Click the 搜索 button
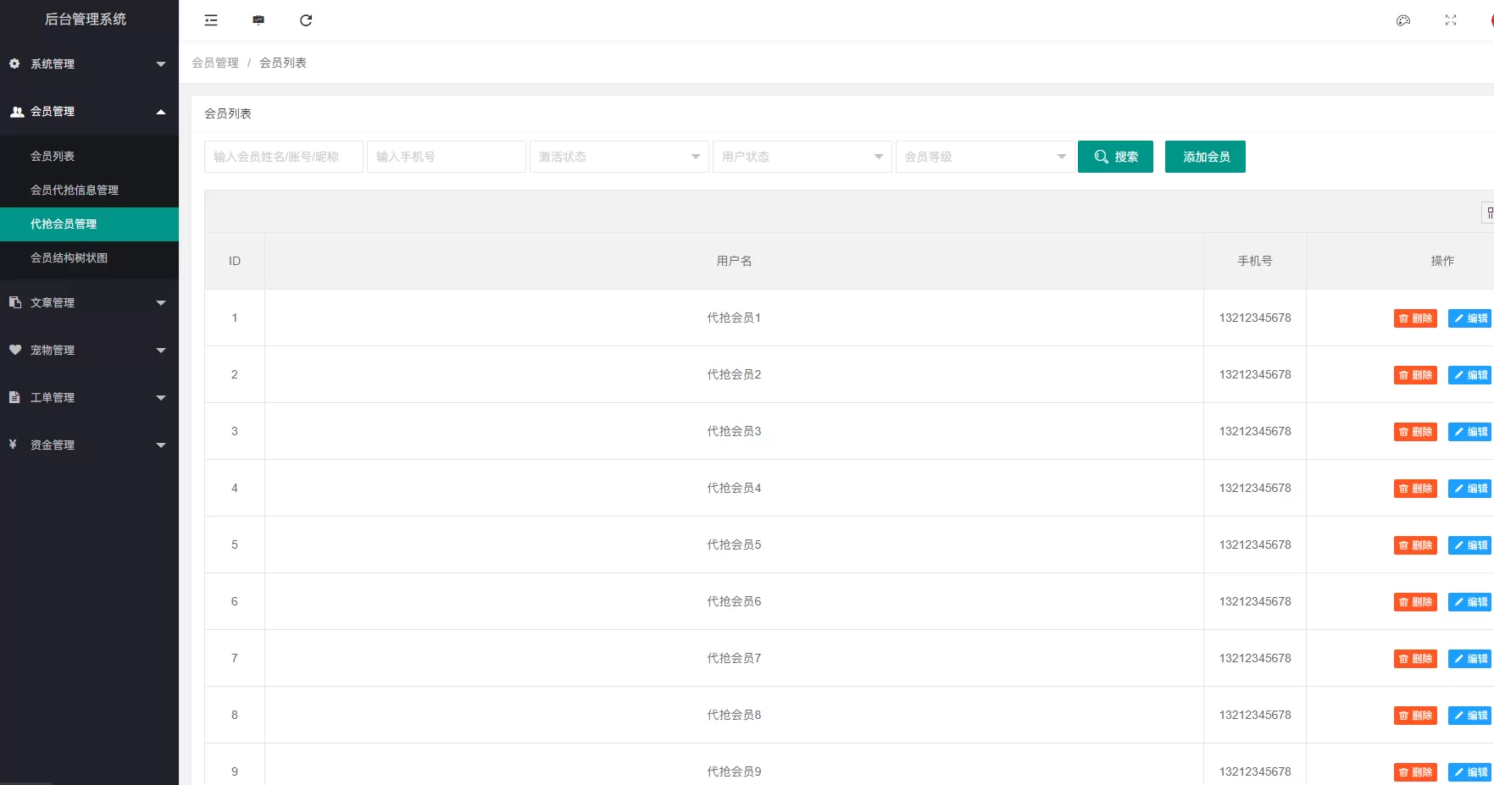 coord(1115,157)
